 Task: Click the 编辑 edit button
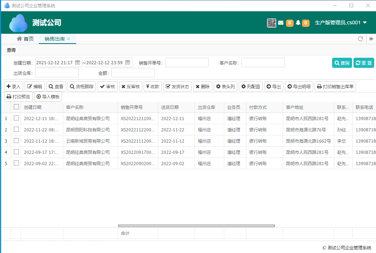34,86
